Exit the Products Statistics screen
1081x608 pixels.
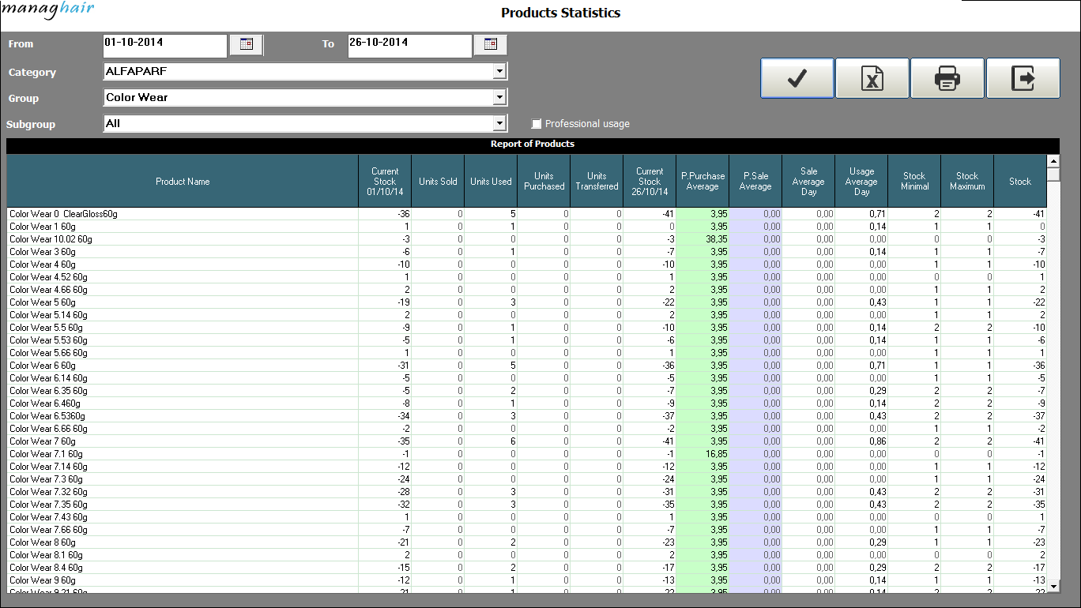pos(1023,78)
